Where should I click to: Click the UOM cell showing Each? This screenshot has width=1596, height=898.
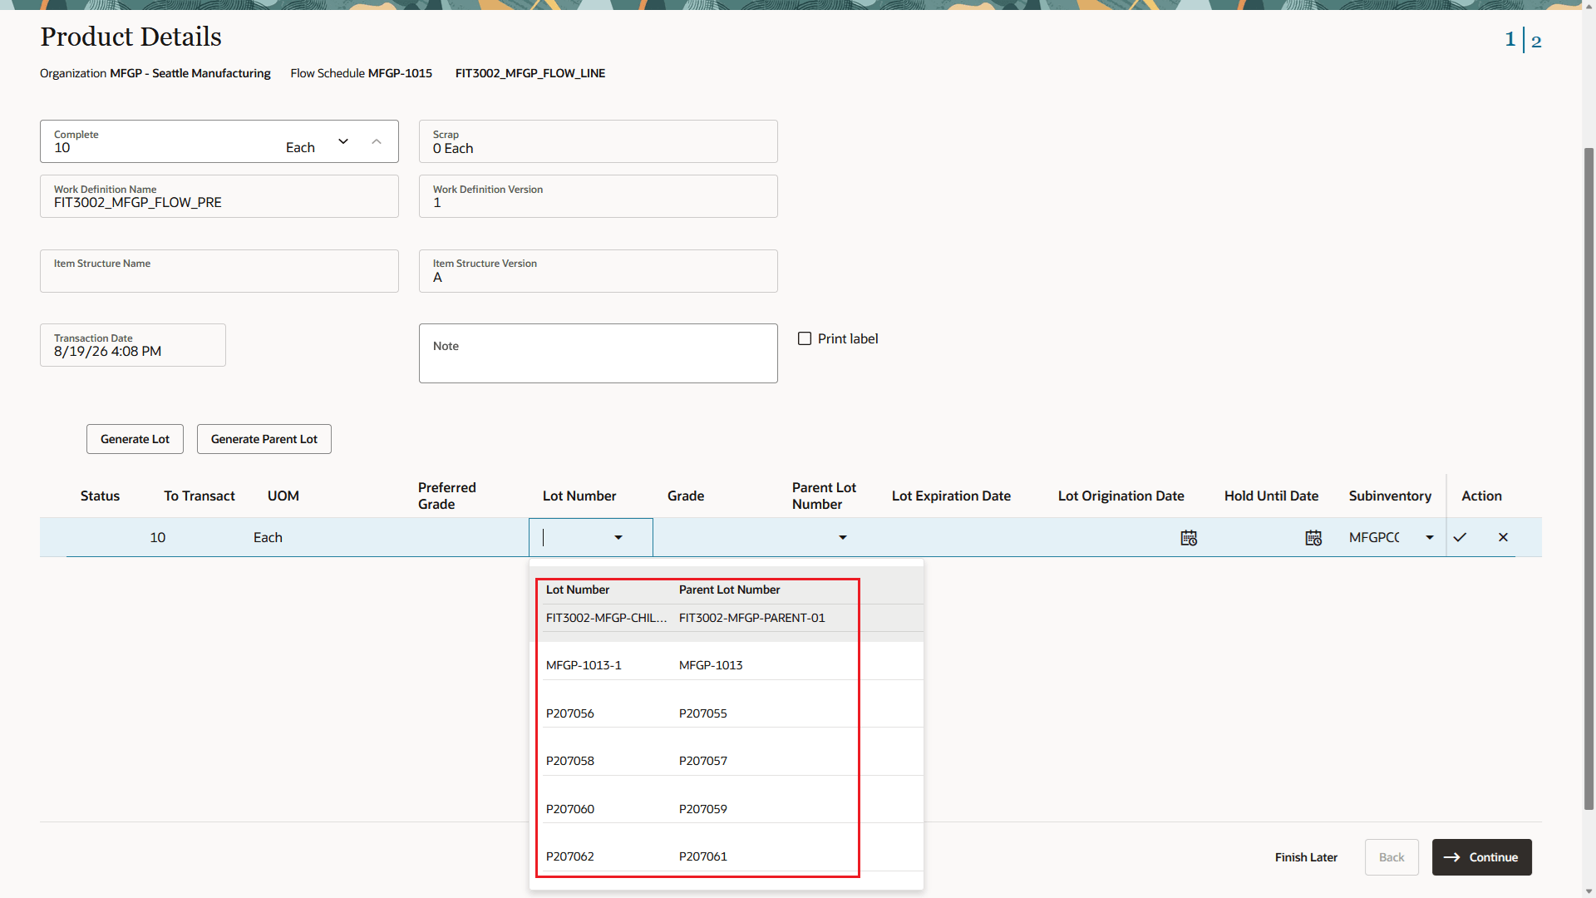[x=268, y=537]
